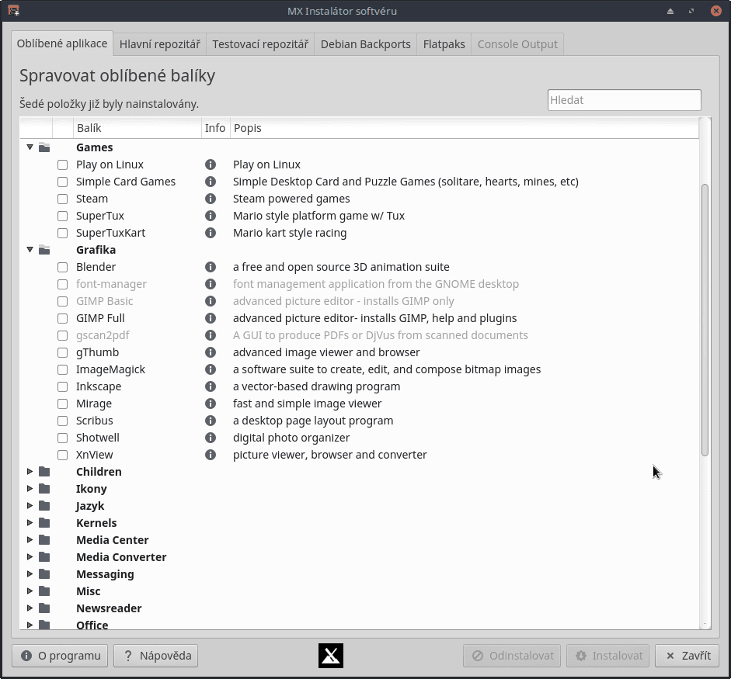Open info icon next to Steam
Image resolution: width=731 pixels, height=679 pixels.
coord(210,199)
